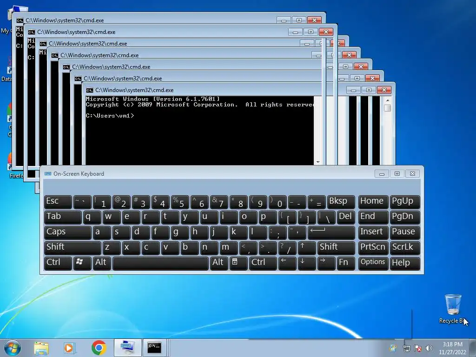Click the space bar key

[160, 263]
